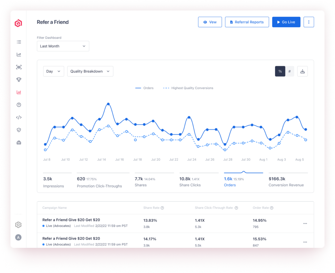The width and height of the screenshot is (335, 273).
Task: Click the Jul 14 peak data point on Orders line
Action: tap(108, 104)
